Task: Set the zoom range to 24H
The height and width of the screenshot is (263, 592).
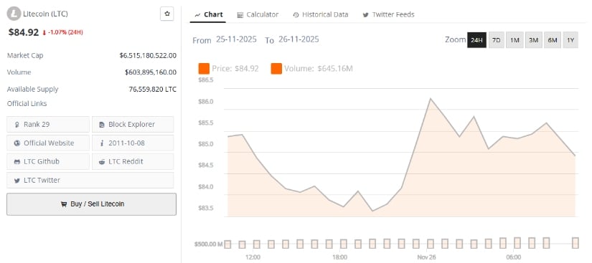Action: (x=476, y=40)
